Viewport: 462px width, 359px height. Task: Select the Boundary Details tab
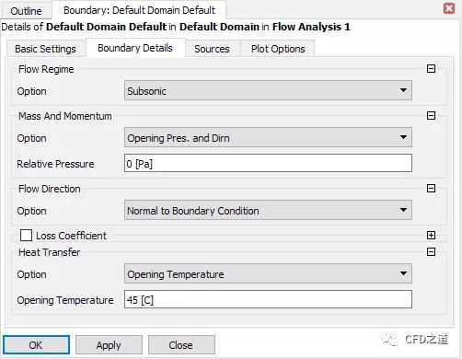pyautogui.click(x=135, y=48)
